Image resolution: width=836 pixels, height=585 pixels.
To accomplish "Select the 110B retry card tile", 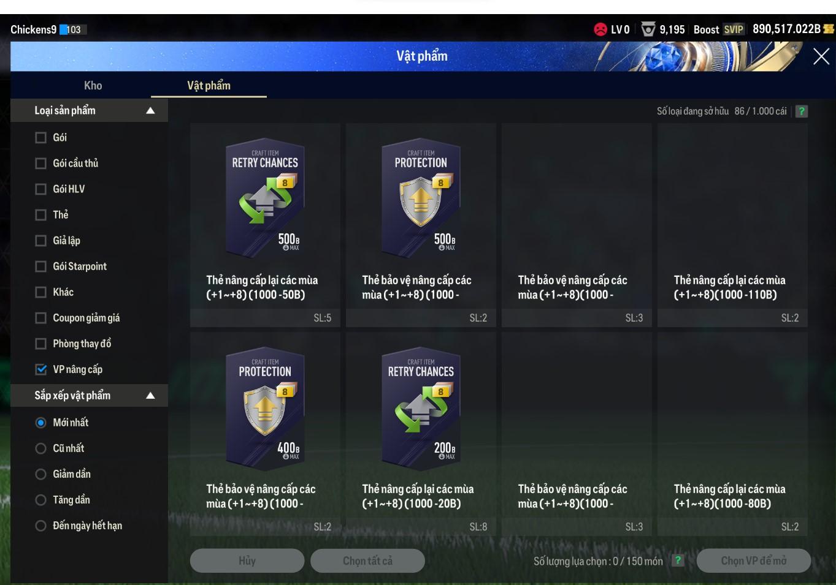I will [x=732, y=225].
